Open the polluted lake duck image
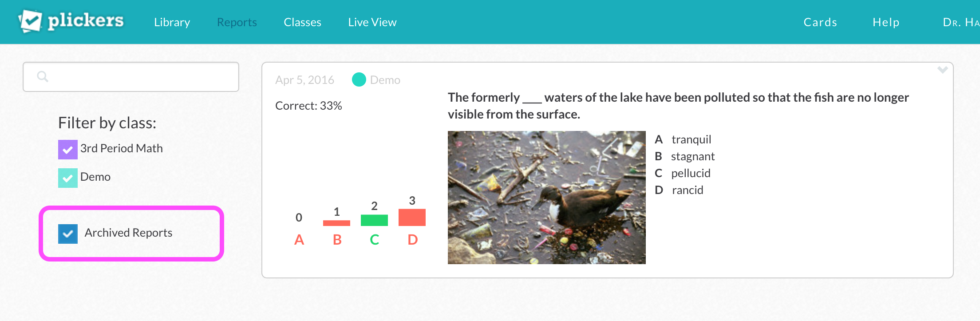Viewport: 980px width, 321px height. pyautogui.click(x=546, y=198)
